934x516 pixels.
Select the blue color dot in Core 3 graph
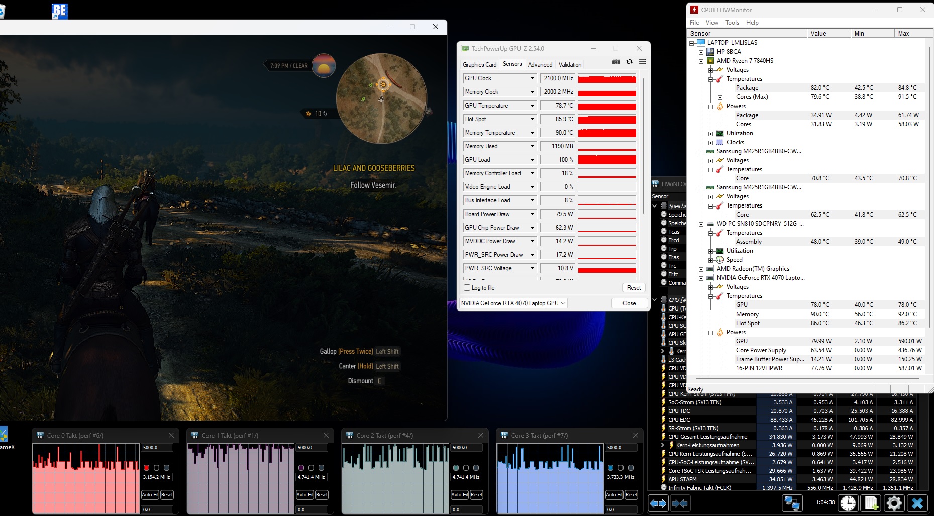611,468
